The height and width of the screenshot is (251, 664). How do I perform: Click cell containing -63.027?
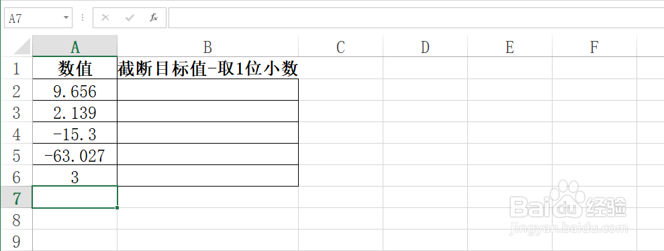(75, 154)
